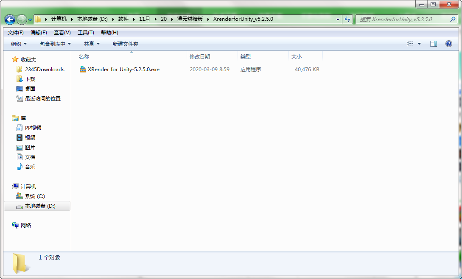Open the 工具(T) menu

tap(86, 32)
